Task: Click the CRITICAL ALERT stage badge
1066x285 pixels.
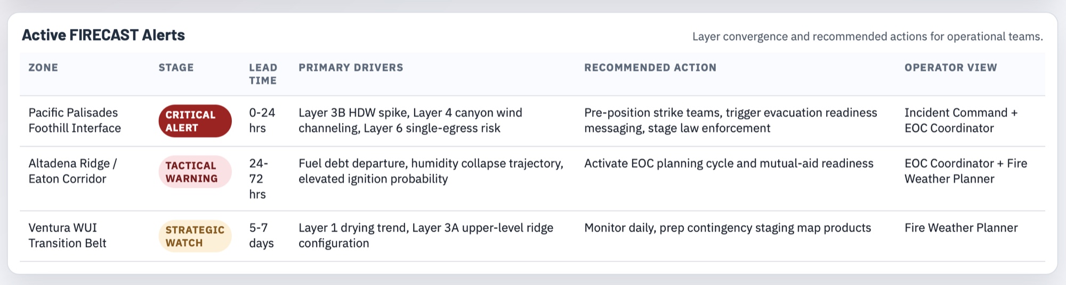Action: pos(195,121)
